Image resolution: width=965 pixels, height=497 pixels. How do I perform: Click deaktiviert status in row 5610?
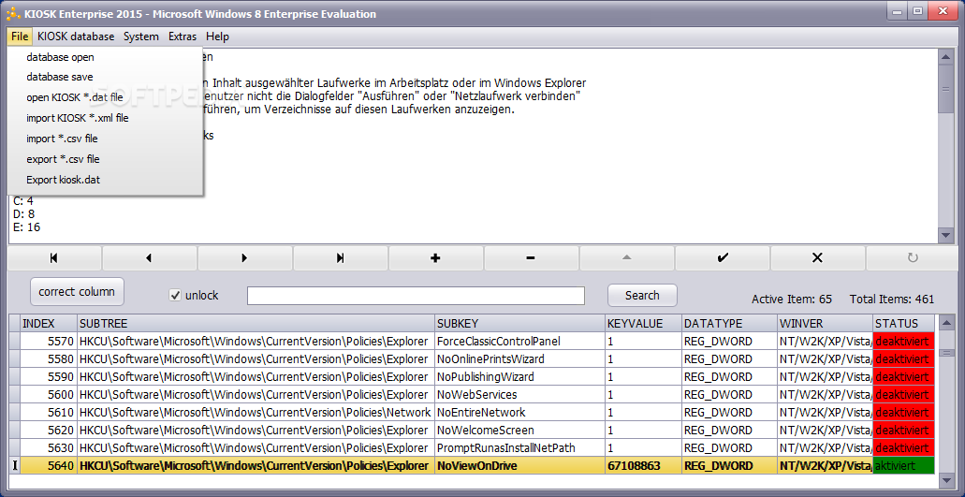(x=903, y=412)
